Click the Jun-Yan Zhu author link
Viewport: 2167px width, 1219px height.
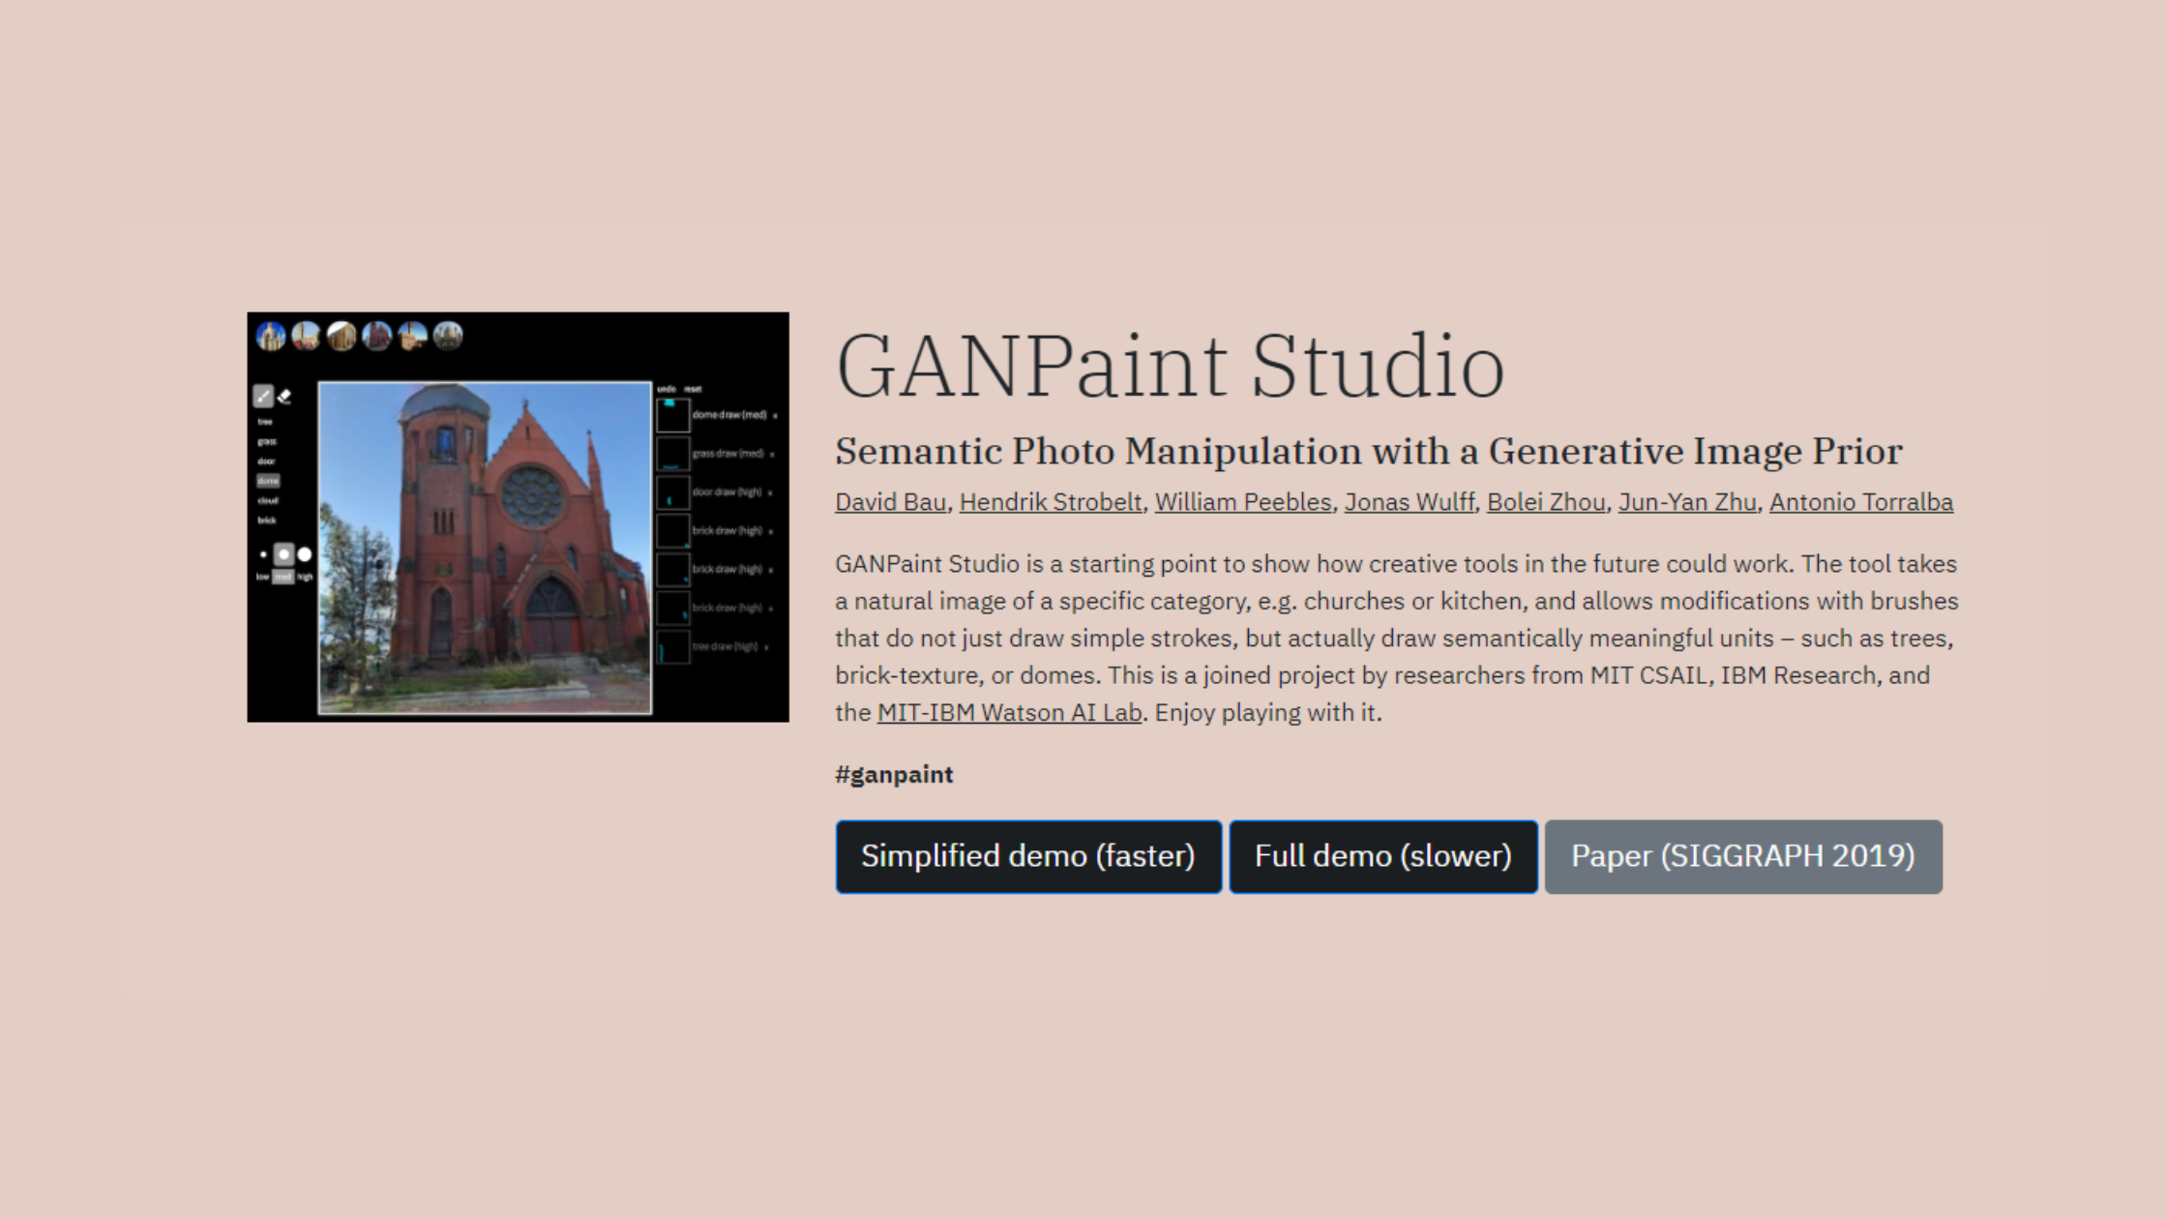[x=1687, y=502]
